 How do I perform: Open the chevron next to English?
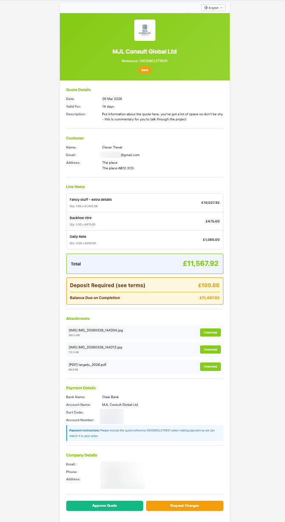[x=221, y=7]
